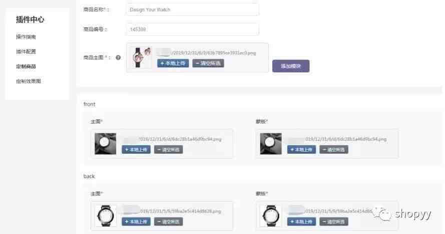Viewport: 445px width, 234px height.
Task: Clear the selection for front 主图
Action: point(169,149)
